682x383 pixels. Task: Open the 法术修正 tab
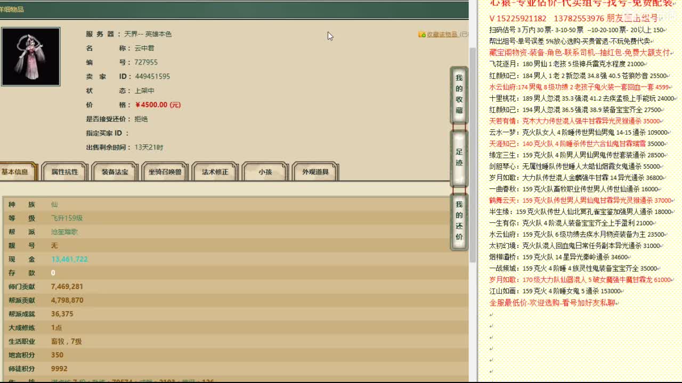tap(214, 171)
